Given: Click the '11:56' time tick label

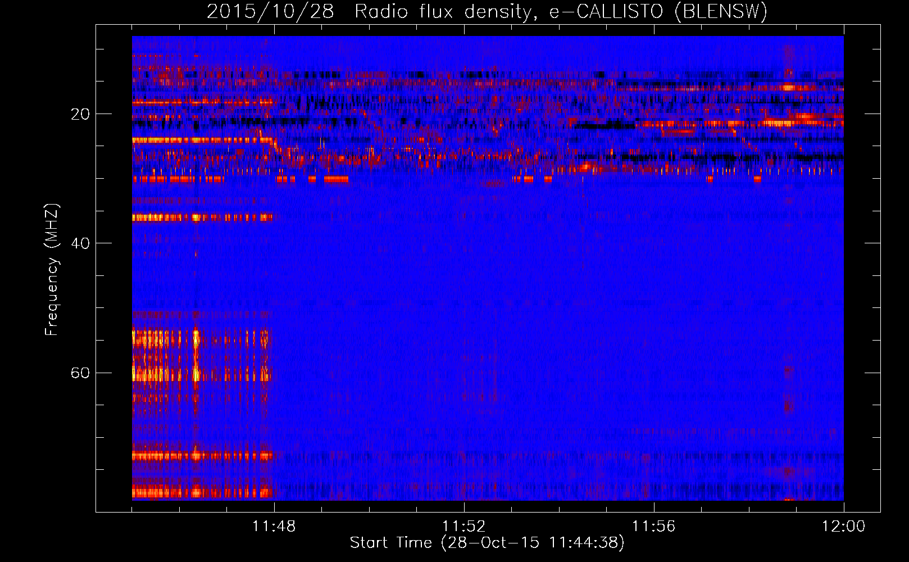Looking at the screenshot, I should coord(654,527).
